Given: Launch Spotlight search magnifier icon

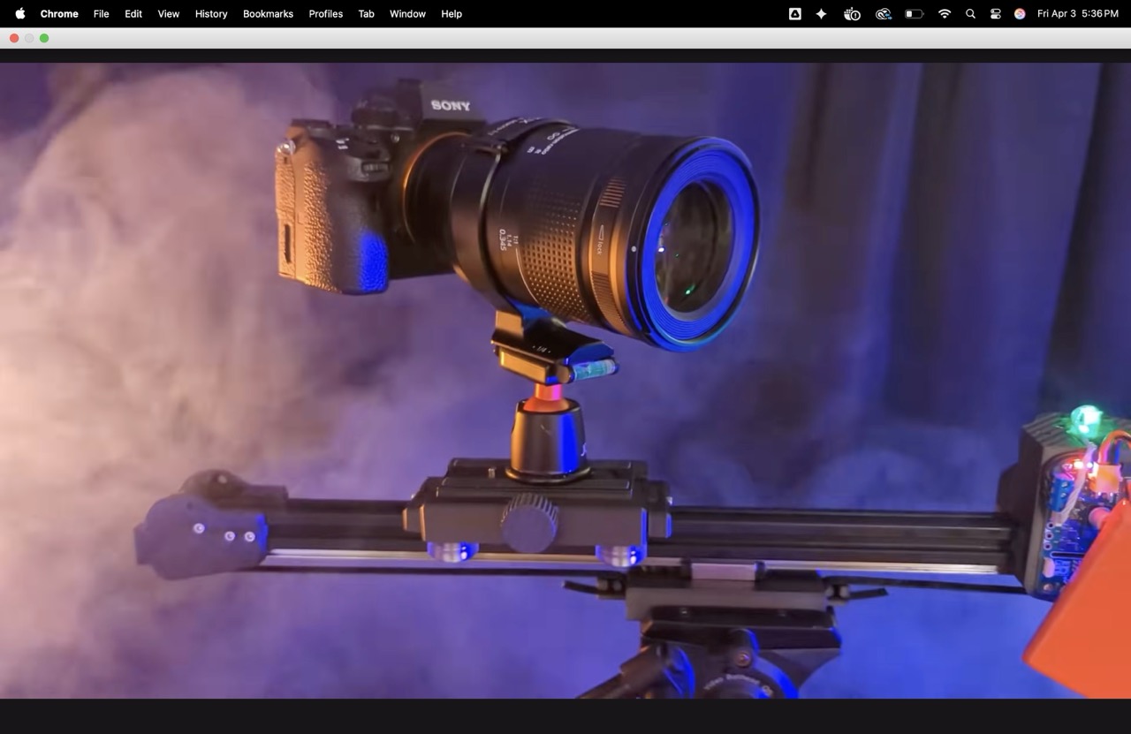Looking at the screenshot, I should coord(970,13).
